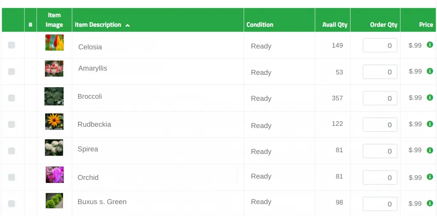Select the Broccoli row checkbox
This screenshot has width=437, height=216.
(12, 98)
